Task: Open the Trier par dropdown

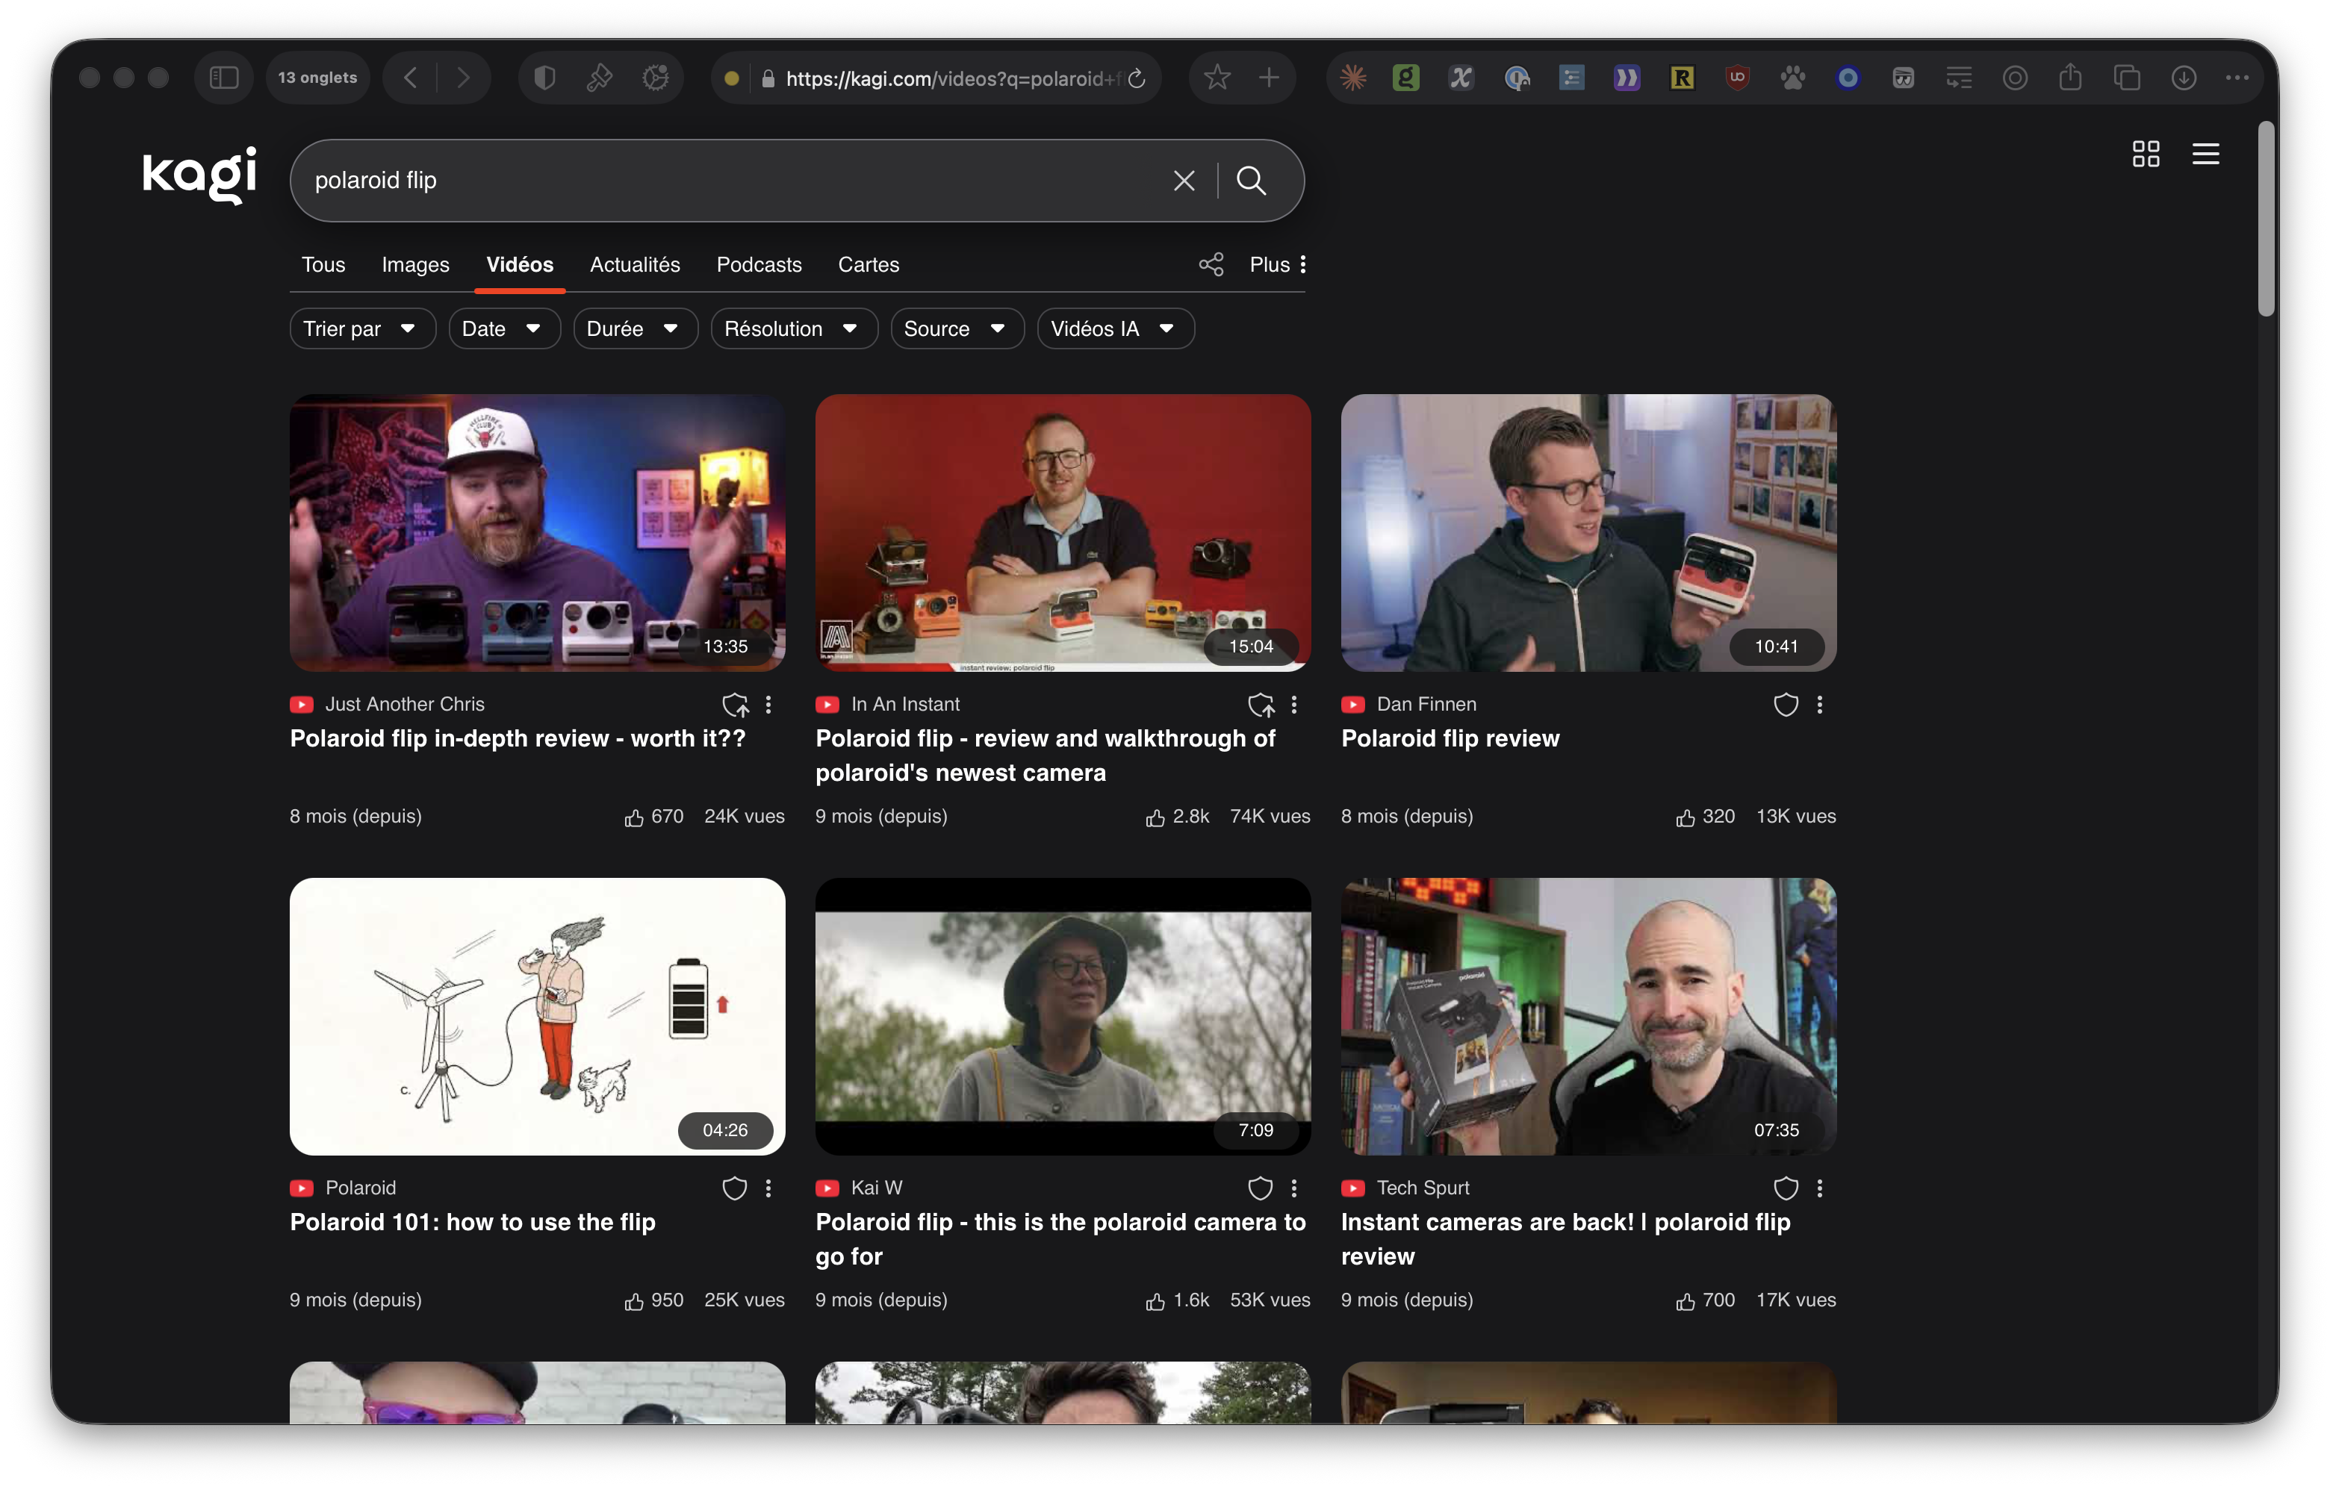Action: [x=362, y=328]
